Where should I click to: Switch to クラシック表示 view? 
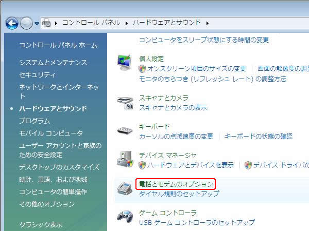pos(41,224)
